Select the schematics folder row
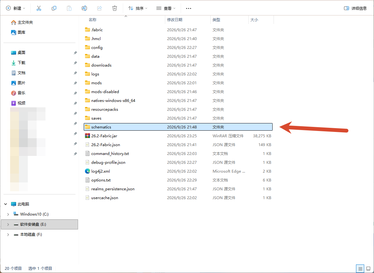374x273 pixels. tap(178, 127)
